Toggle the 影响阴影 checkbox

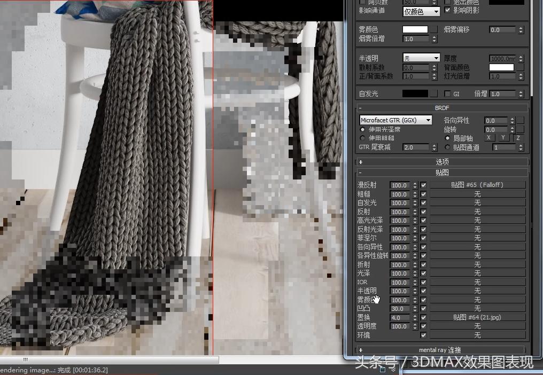[x=448, y=11]
